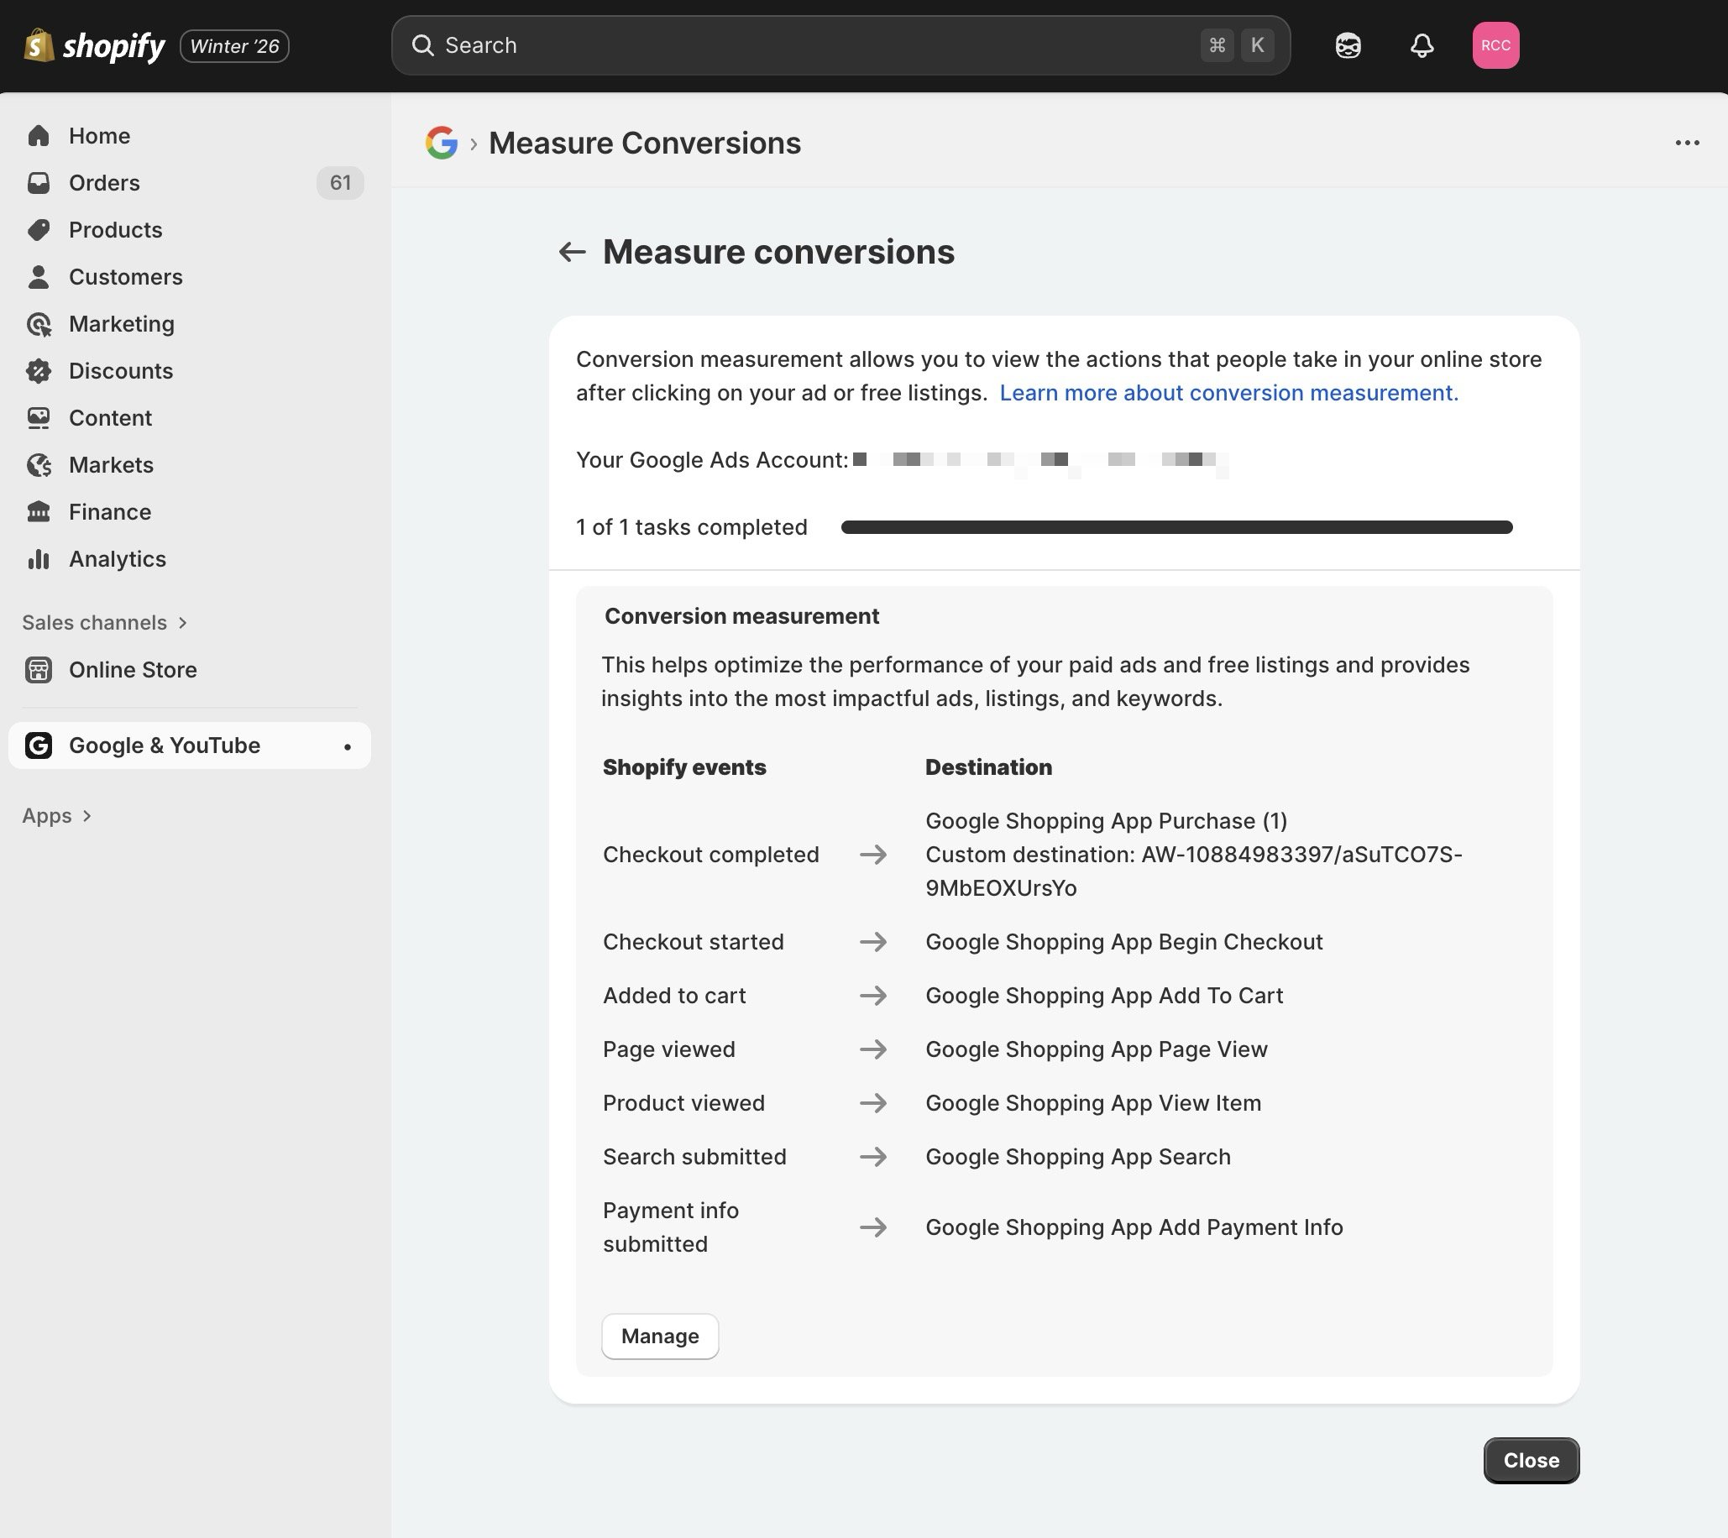Click the notifications bell icon
1728x1538 pixels.
(x=1422, y=44)
